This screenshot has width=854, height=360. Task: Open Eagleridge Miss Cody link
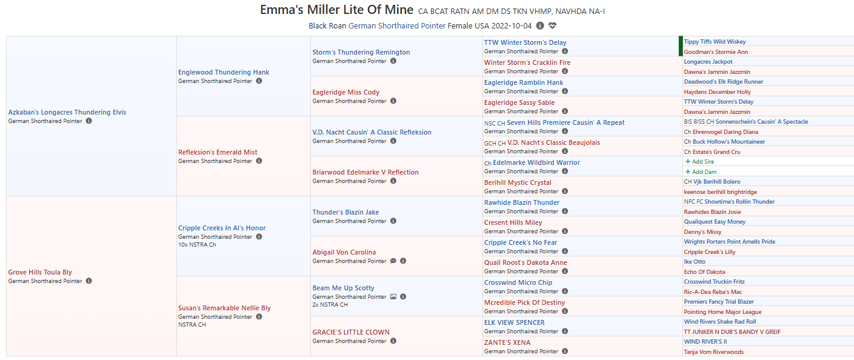[346, 92]
